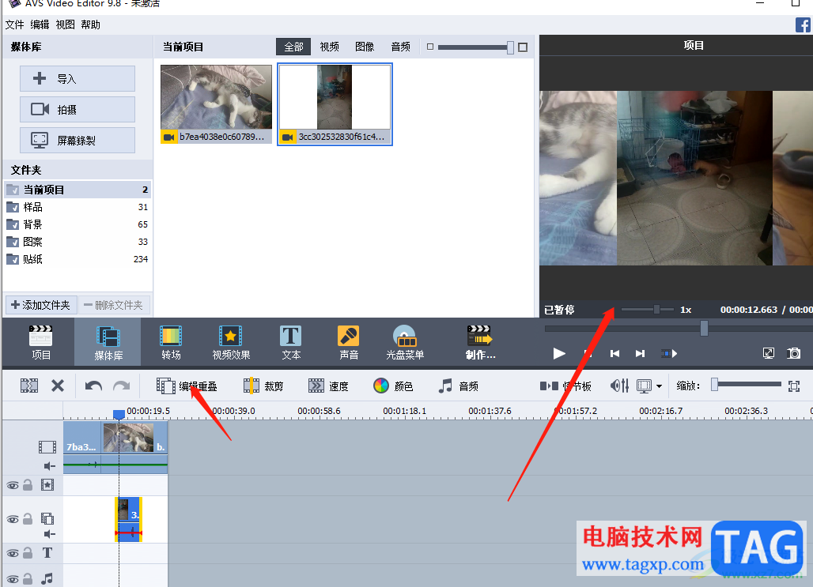Lock the overlay track

pyautogui.click(x=28, y=518)
